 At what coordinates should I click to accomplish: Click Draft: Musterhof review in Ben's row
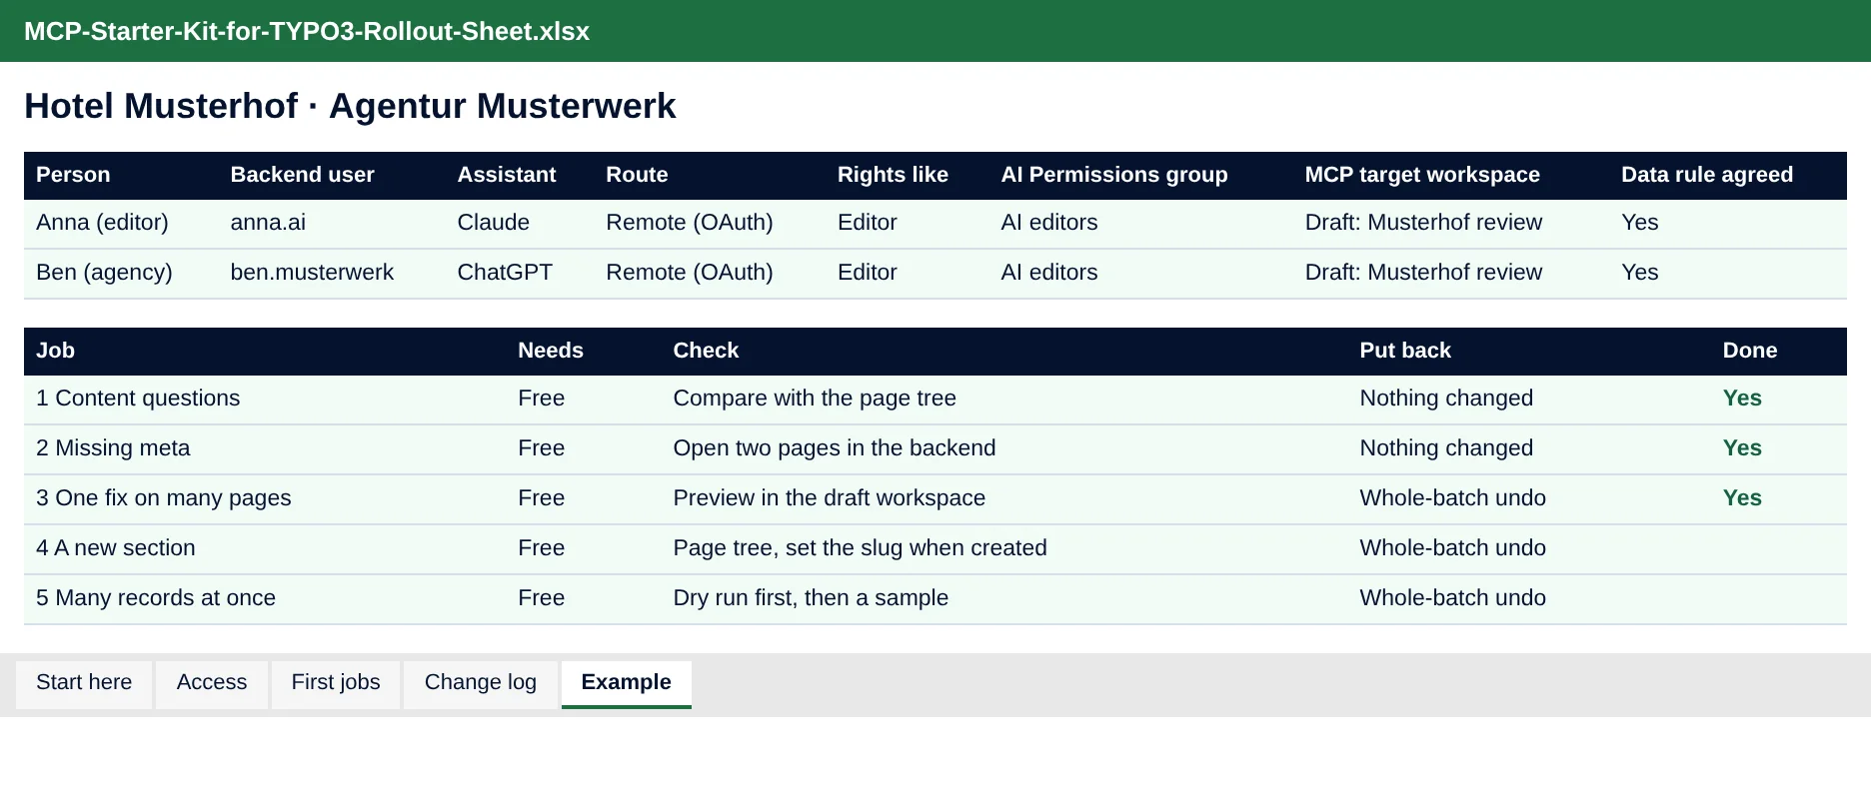(1423, 273)
